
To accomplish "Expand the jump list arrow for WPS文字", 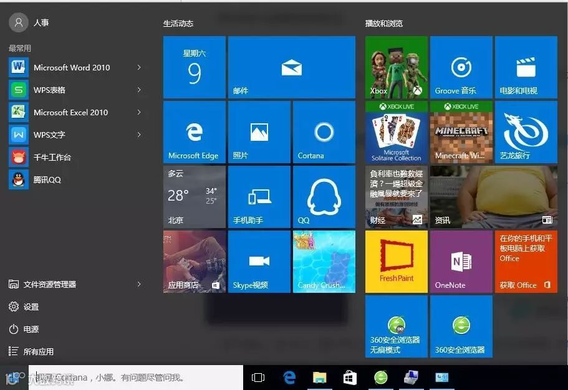I will pyautogui.click(x=139, y=135).
